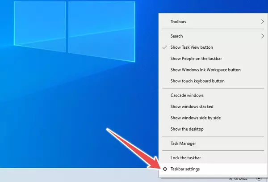Choose Cascade windows

point(213,95)
